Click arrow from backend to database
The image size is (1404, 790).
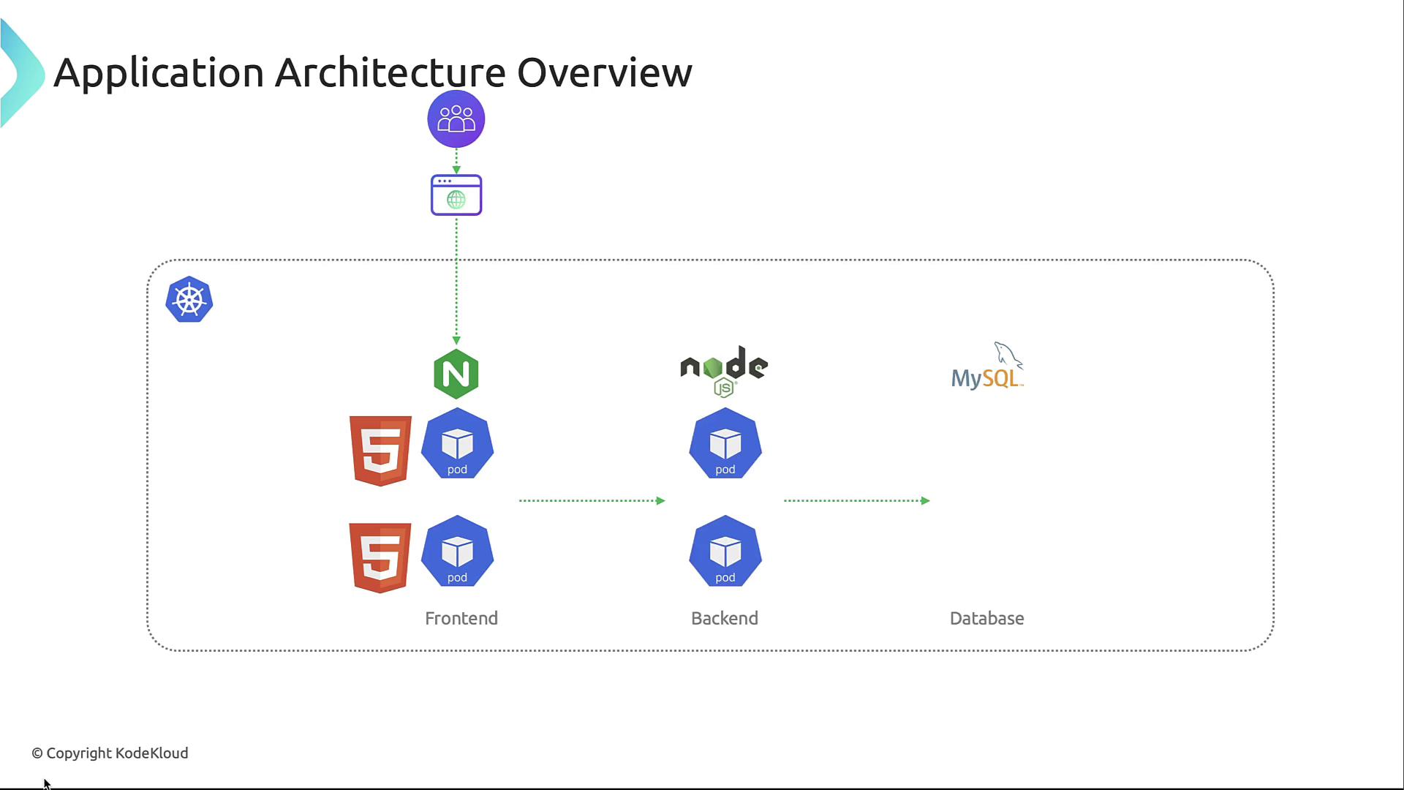coord(856,501)
